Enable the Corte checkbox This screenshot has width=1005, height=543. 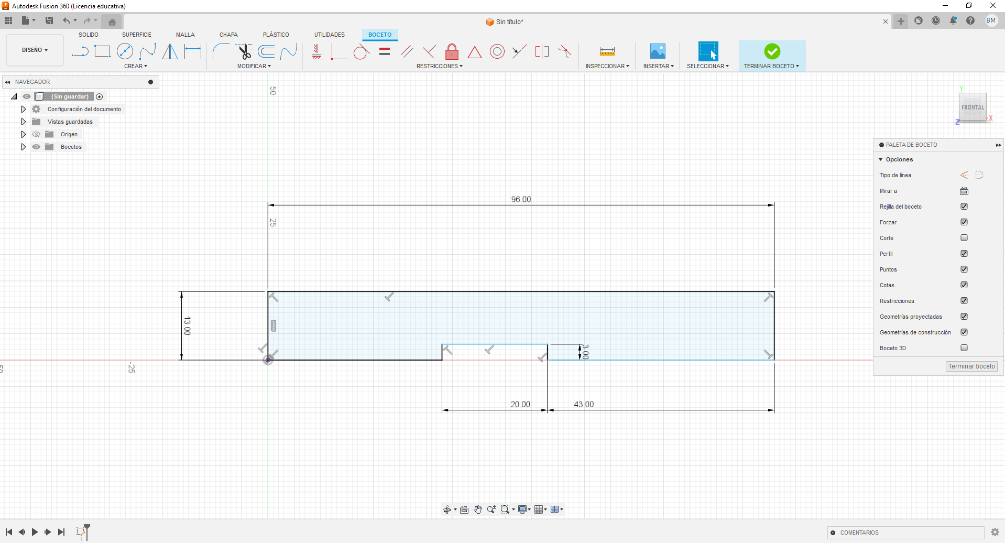coord(964,238)
